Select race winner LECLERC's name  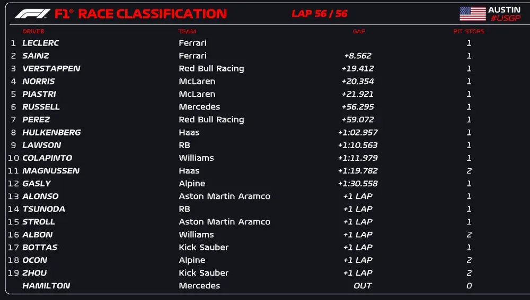click(x=41, y=43)
